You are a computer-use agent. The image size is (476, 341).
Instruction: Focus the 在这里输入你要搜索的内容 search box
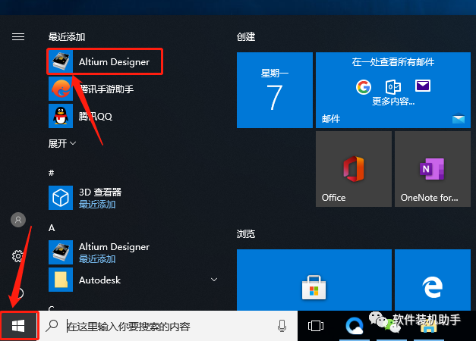click(169, 326)
